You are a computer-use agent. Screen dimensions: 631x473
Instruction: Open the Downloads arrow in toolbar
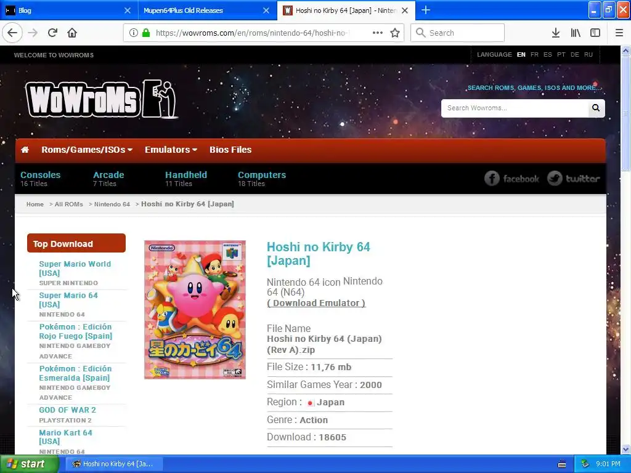556,33
